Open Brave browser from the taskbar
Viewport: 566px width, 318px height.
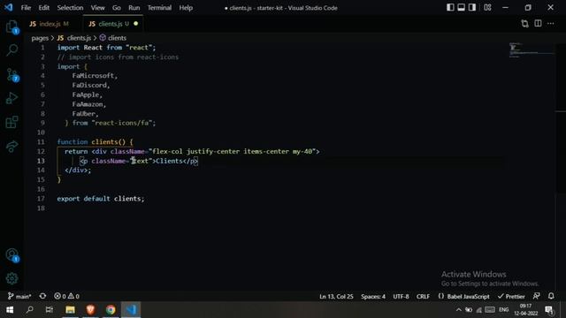pos(90,310)
